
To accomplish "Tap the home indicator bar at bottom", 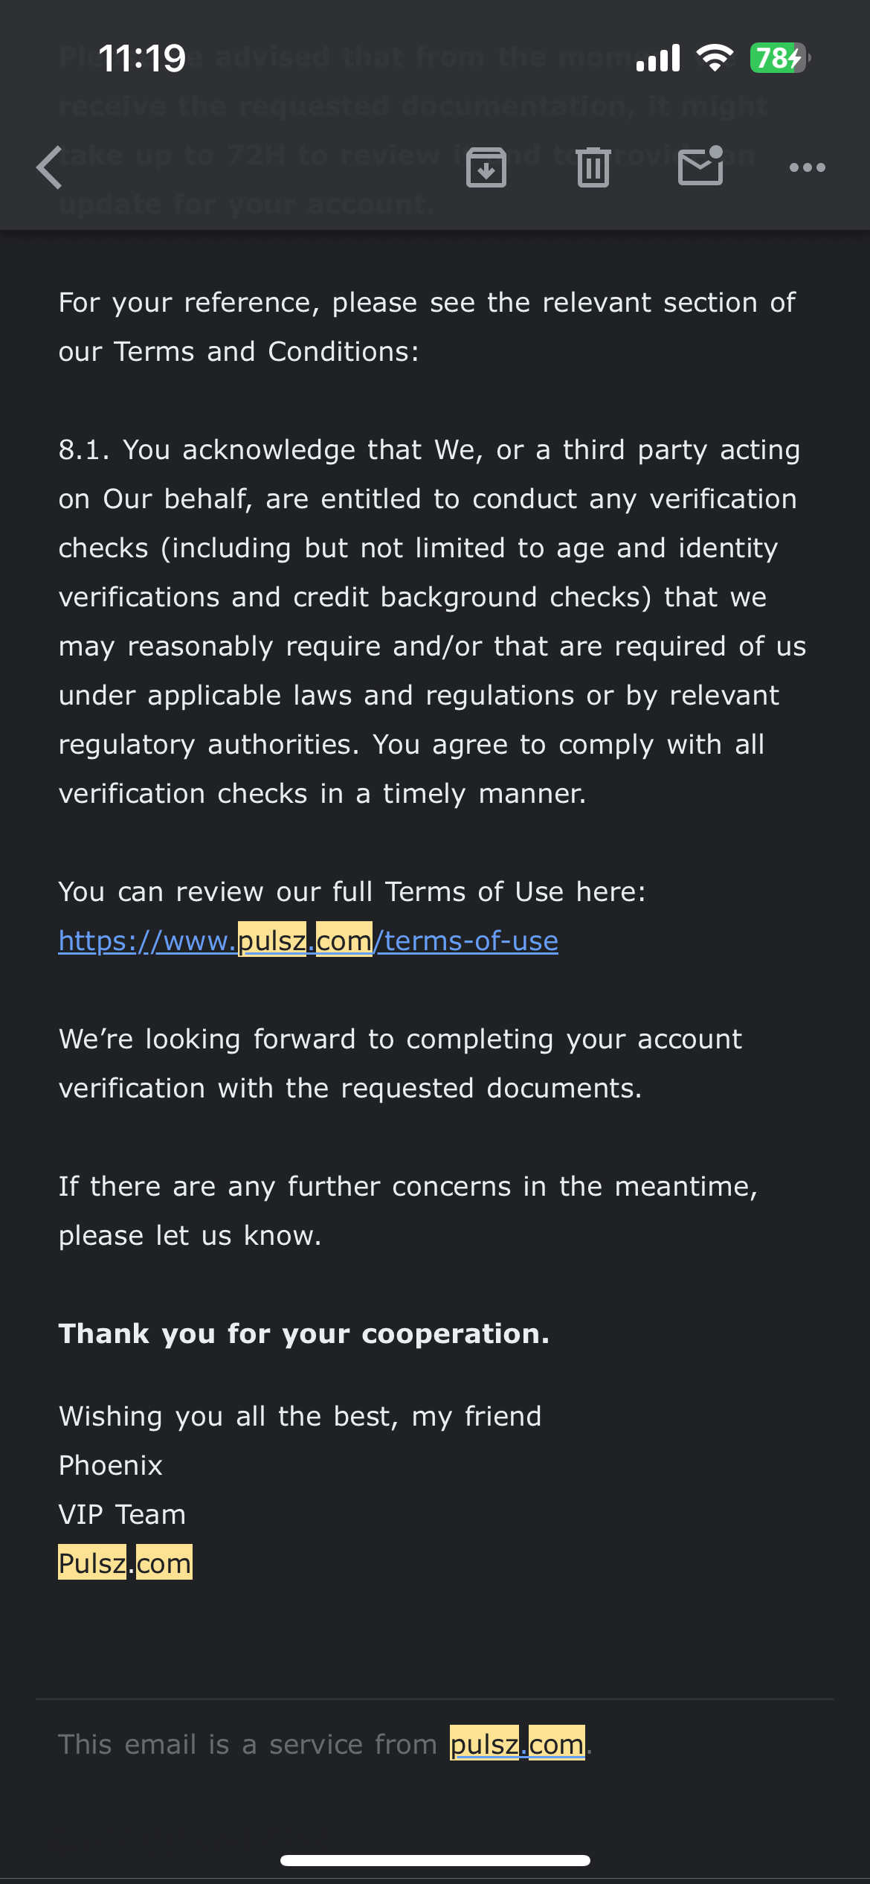I will pyautogui.click(x=435, y=1860).
